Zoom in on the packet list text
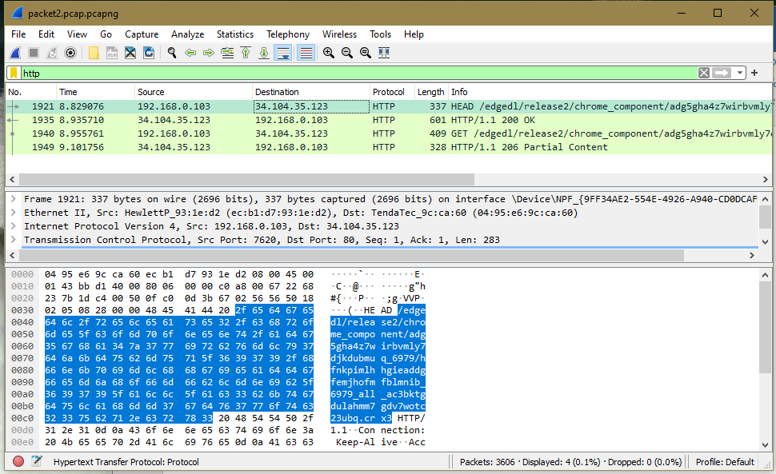This screenshot has height=474, width=776. (x=329, y=53)
